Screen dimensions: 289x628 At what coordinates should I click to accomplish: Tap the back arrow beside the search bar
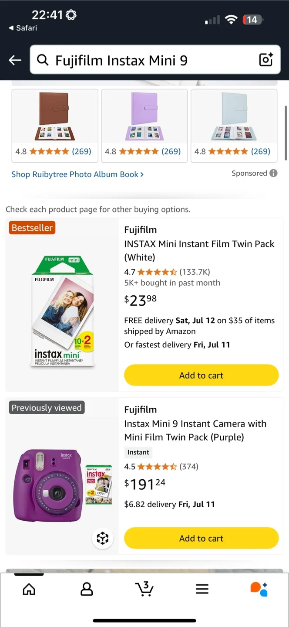point(14,60)
